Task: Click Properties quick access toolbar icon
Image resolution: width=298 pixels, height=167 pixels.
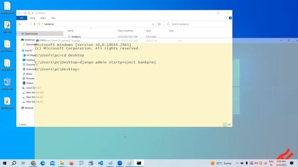Action: pos(25,13)
